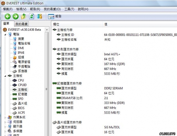Select the 晶片組 chipset icon
This screenshot has height=136, width=177.
[15, 104]
